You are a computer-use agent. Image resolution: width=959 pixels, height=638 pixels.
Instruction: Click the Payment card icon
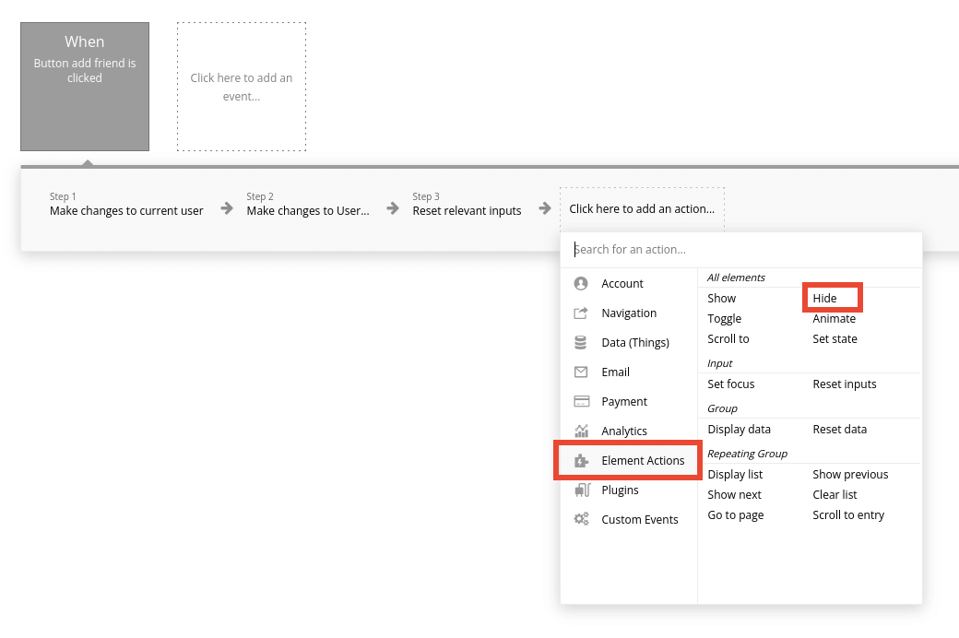(581, 401)
